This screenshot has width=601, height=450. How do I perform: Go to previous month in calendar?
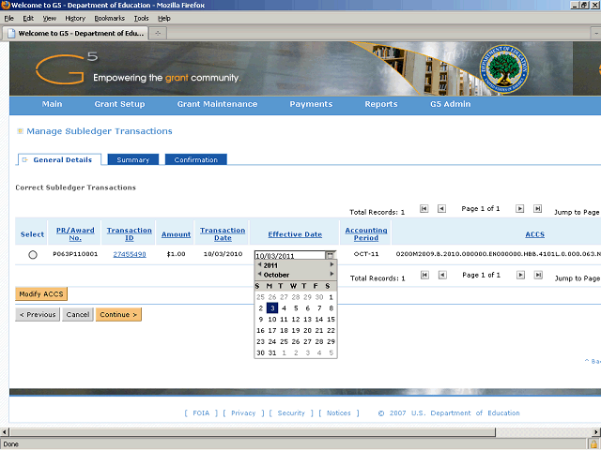[259, 274]
